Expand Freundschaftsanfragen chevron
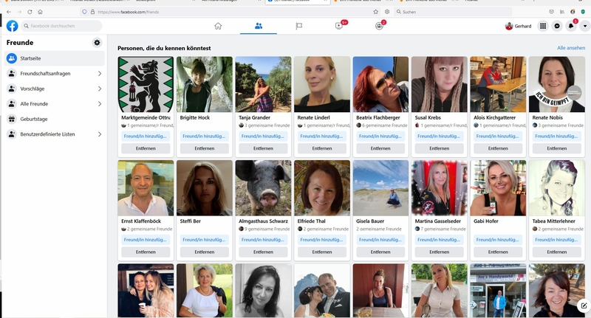591x318 pixels. point(100,73)
